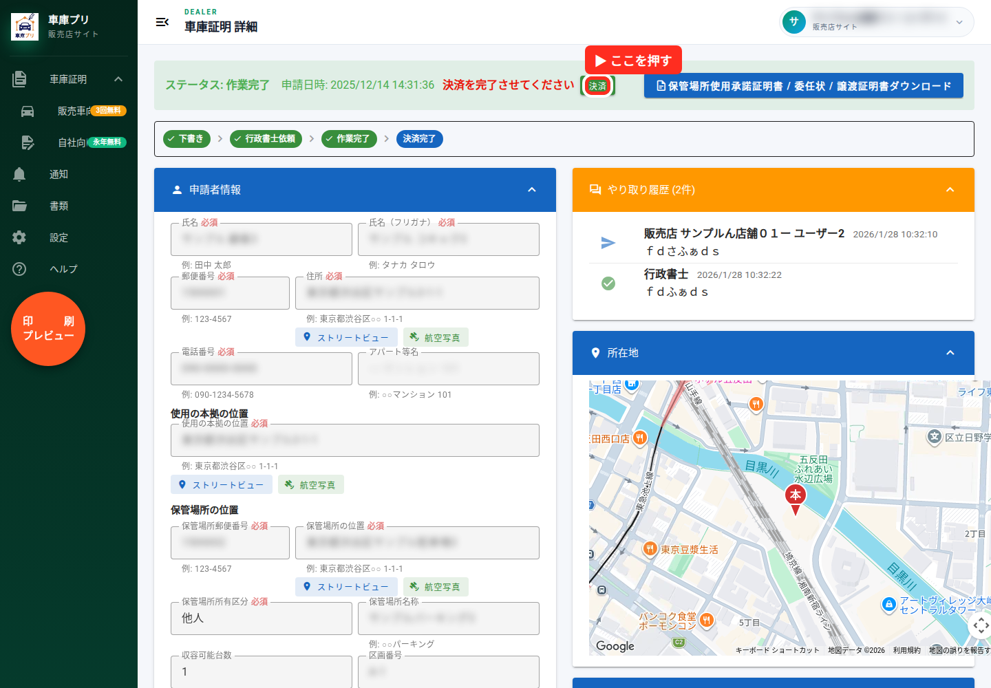Click the 永年無料 badge

click(x=107, y=142)
